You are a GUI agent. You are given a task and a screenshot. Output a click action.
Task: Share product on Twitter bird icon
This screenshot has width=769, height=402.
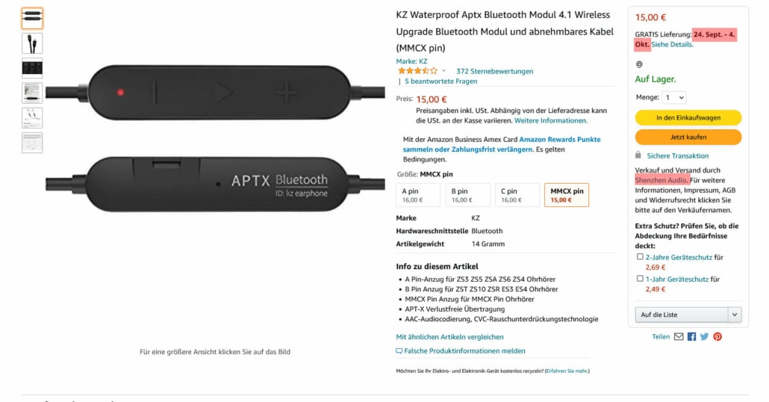(704, 337)
